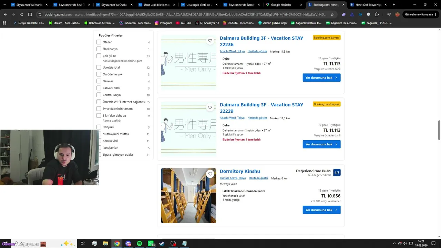The width and height of the screenshot is (441, 248).
Task: Open a new browser tab
Action: coord(394,5)
